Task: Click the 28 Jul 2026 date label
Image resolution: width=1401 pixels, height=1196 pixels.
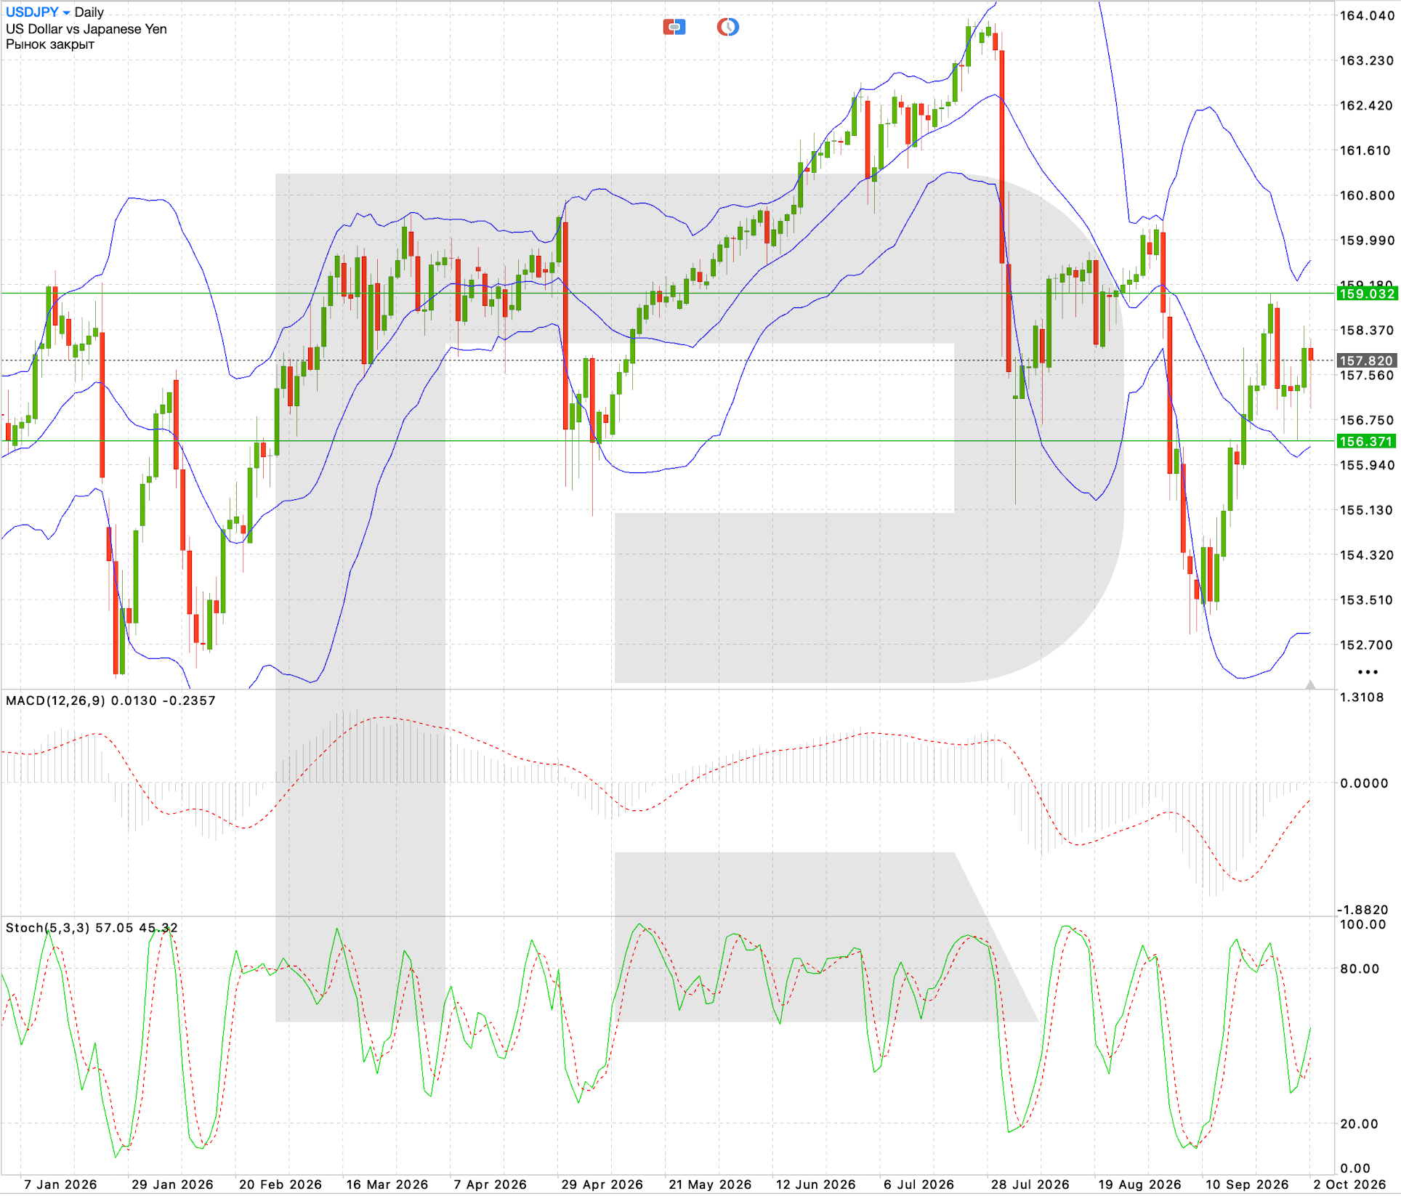Action: coord(1030,1184)
